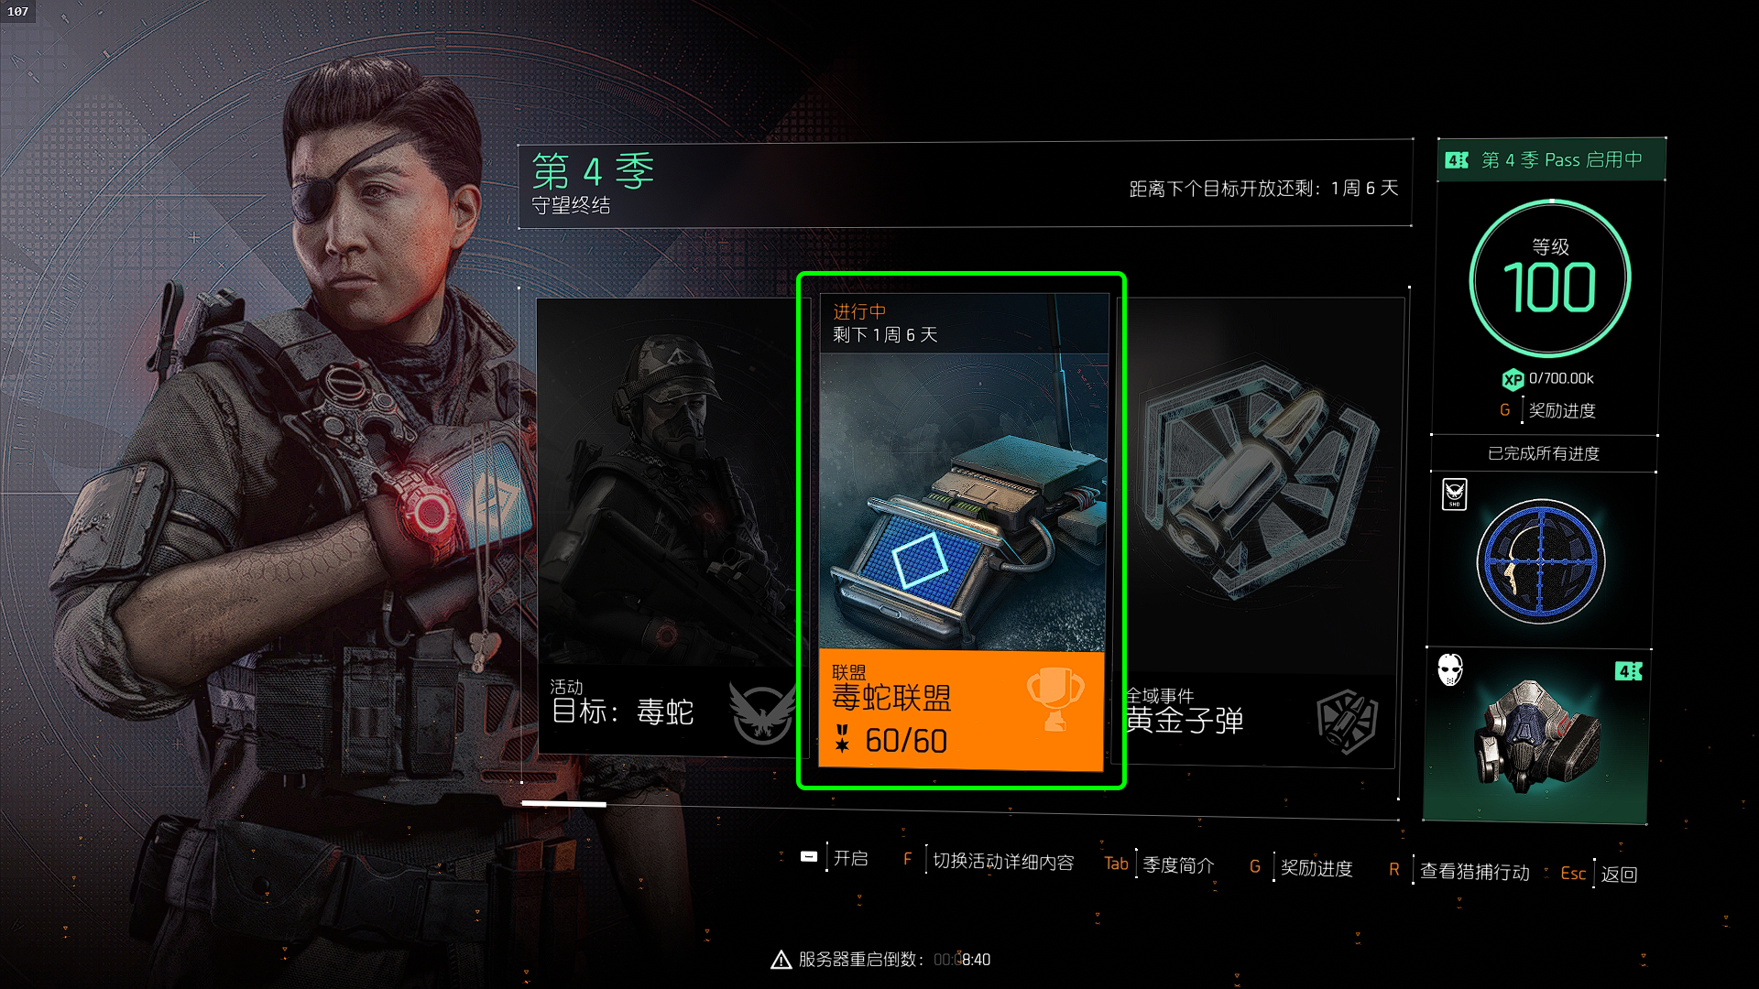Click the Division eagle emblem on 目标:毒蛇 card
The width and height of the screenshot is (1759, 989).
click(760, 712)
